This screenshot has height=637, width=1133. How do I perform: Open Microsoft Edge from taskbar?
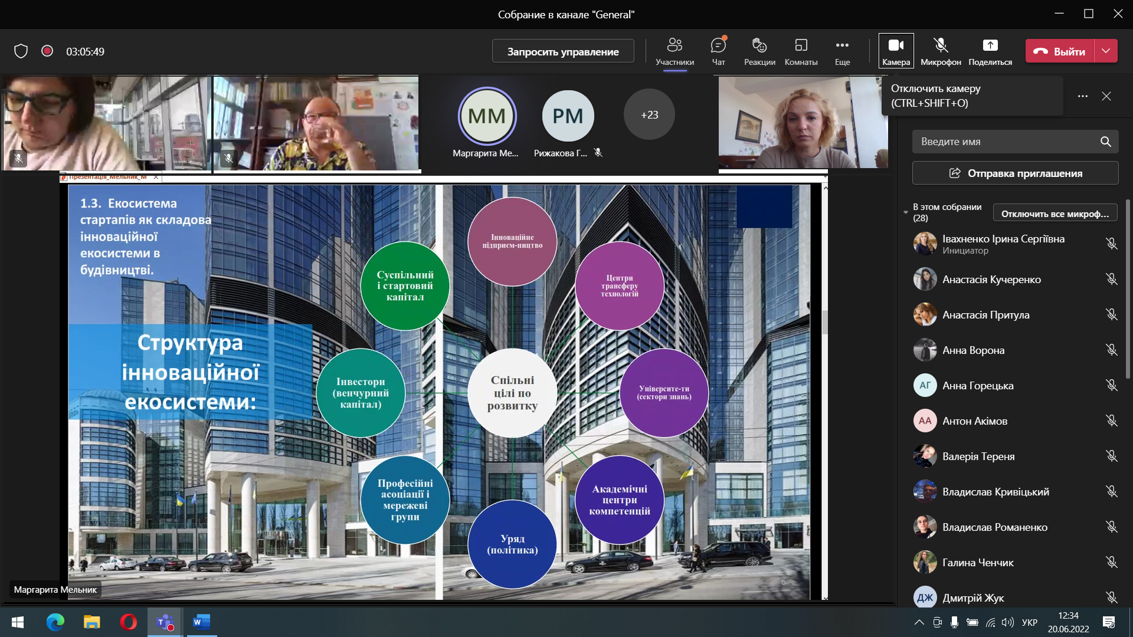tap(55, 622)
